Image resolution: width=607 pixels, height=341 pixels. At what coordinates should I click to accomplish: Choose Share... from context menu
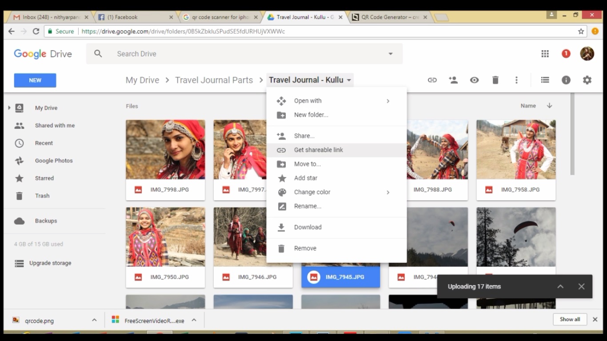(336, 136)
